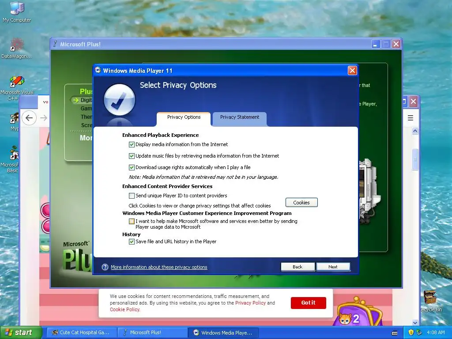Viewport: 452px width, 339px height.
Task: Click the browser forward arrow button
Action: pyautogui.click(x=44, y=117)
